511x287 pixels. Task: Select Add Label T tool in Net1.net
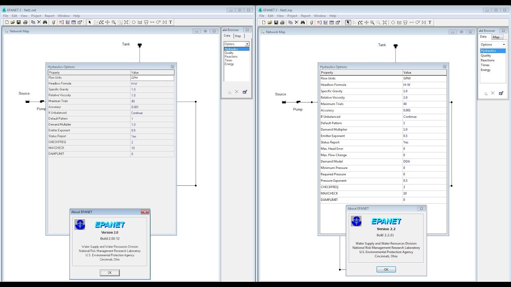[170, 22]
